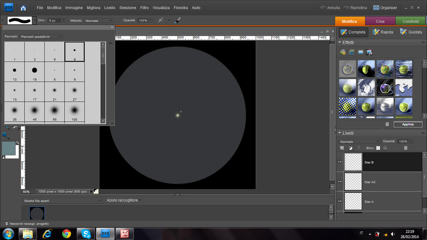The image size is (427, 240).
Task: Show Filters category in Effetti panel
Action: (x=343, y=52)
